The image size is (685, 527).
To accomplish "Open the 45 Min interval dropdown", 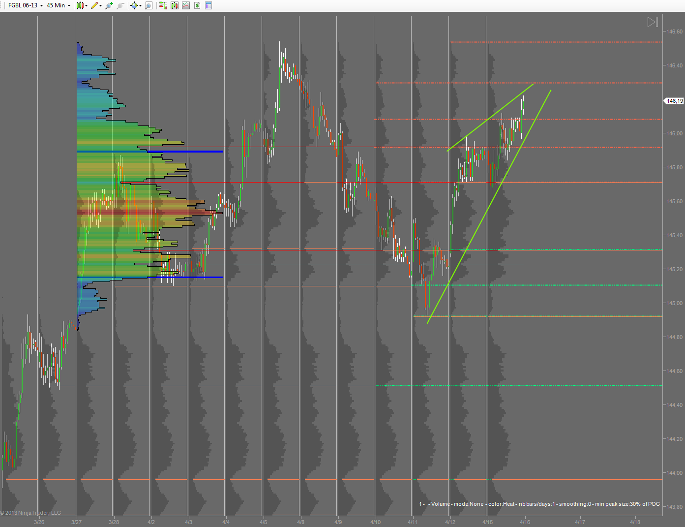I will click(59, 5).
